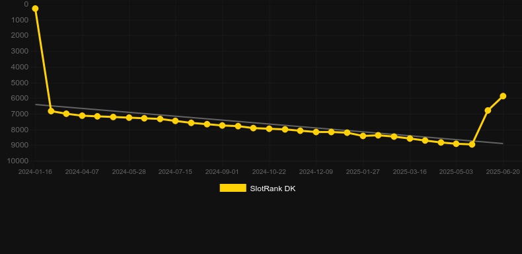This screenshot has width=522, height=254.
Task: Click the 2024-09-01 x-axis date label
Action: pyautogui.click(x=222, y=172)
